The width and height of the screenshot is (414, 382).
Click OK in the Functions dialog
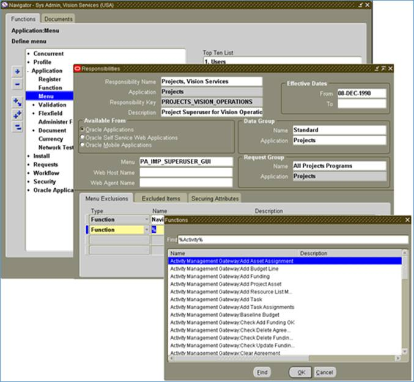coord(301,372)
